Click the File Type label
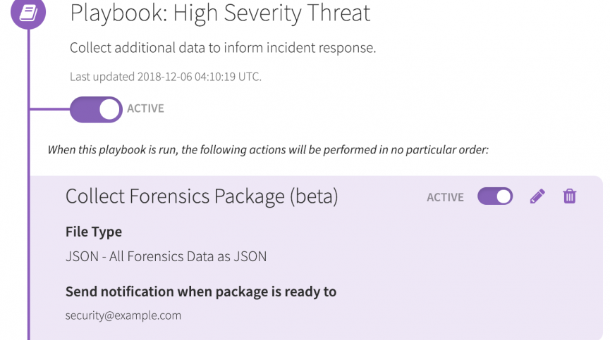The height and width of the screenshot is (340, 610). (94, 232)
